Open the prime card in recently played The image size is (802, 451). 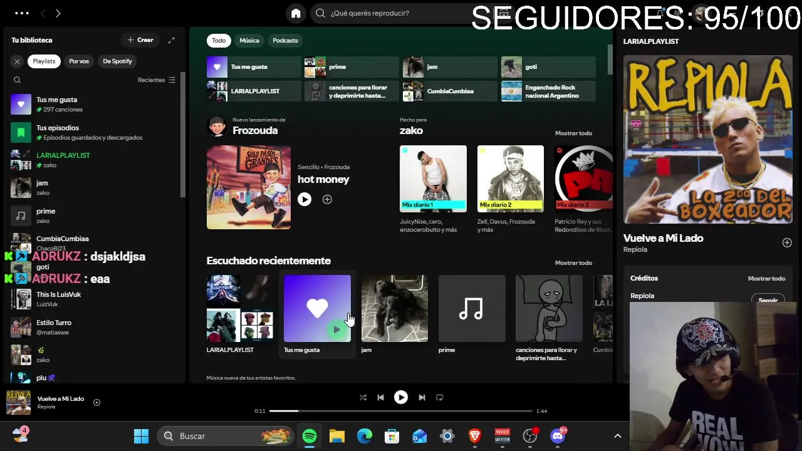pyautogui.click(x=472, y=314)
